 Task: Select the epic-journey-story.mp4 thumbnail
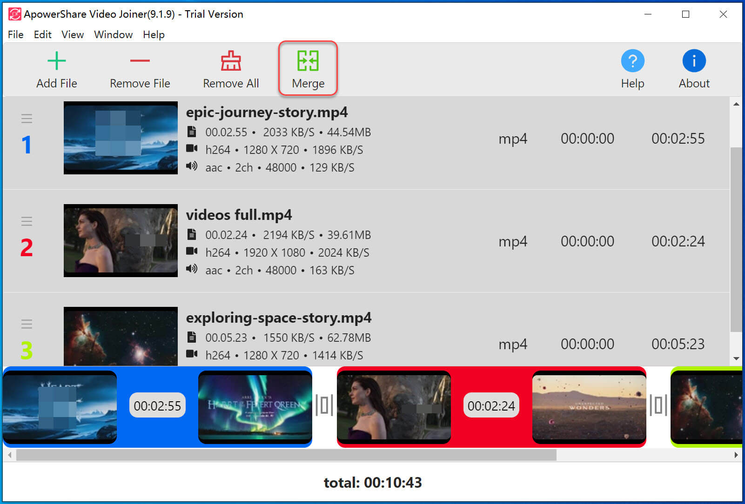pyautogui.click(x=121, y=138)
